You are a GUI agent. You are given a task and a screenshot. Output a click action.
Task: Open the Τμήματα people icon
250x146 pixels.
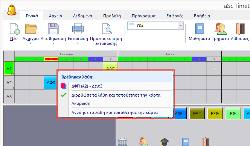[220, 29]
